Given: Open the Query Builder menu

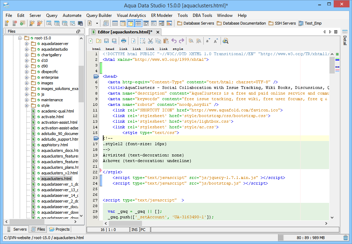Looking at the screenshot, I should point(99,15).
